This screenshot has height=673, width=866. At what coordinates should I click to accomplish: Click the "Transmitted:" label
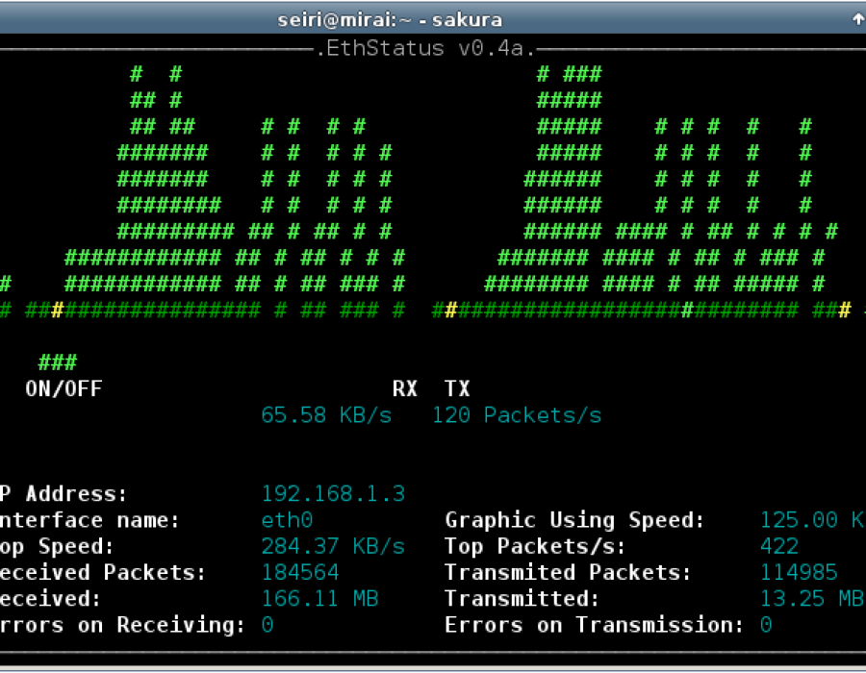(522, 599)
